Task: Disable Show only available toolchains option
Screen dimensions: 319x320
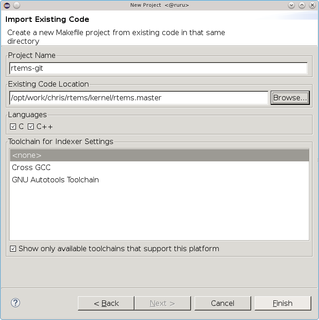Action: [x=13, y=249]
